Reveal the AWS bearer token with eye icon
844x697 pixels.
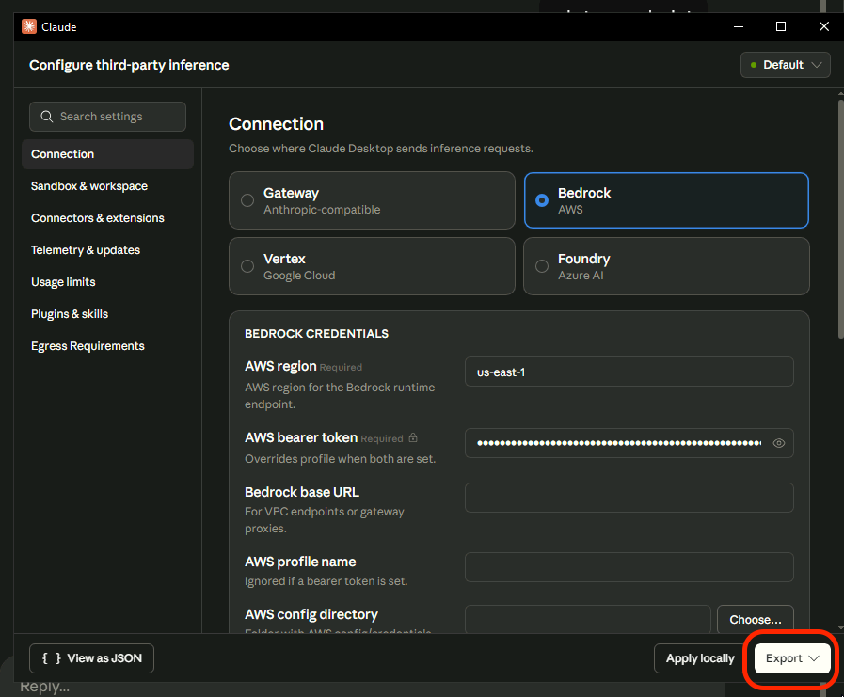point(778,443)
